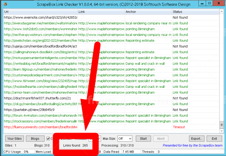Select the drachmannfisher837.shutterfly.com URL row
Viewport: 226px width, 156px height.
pyautogui.click(x=111, y=98)
